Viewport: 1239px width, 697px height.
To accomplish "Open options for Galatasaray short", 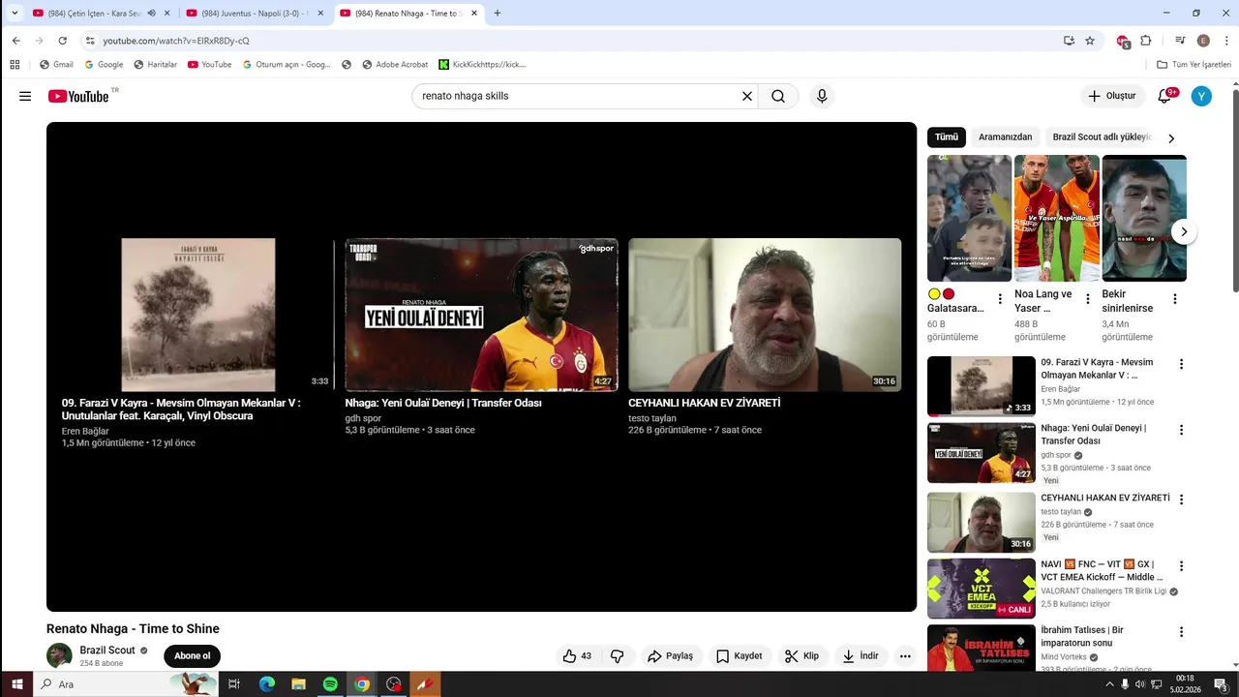I will point(1000,299).
